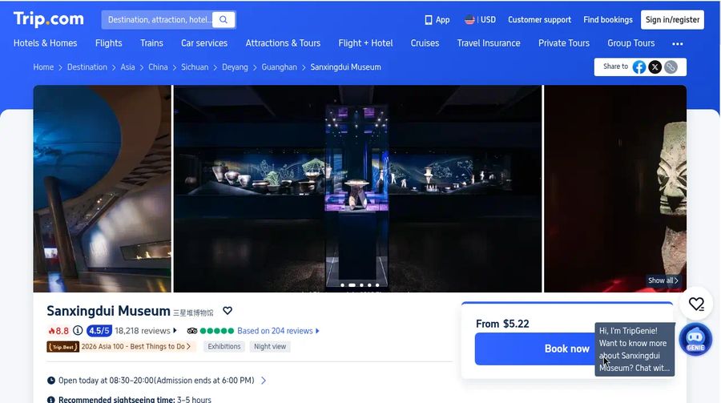
Task: Open the App download link
Action: point(437,20)
